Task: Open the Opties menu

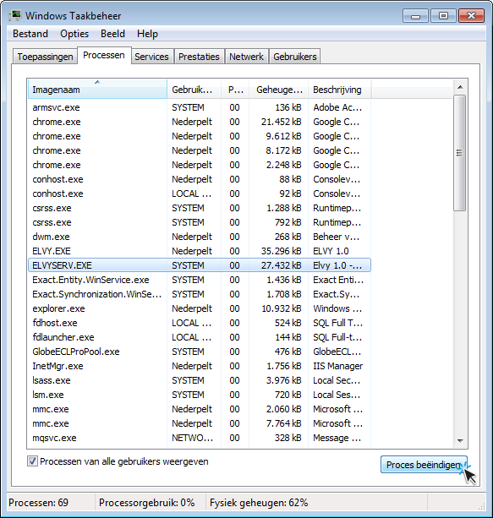Action: pyautogui.click(x=74, y=34)
